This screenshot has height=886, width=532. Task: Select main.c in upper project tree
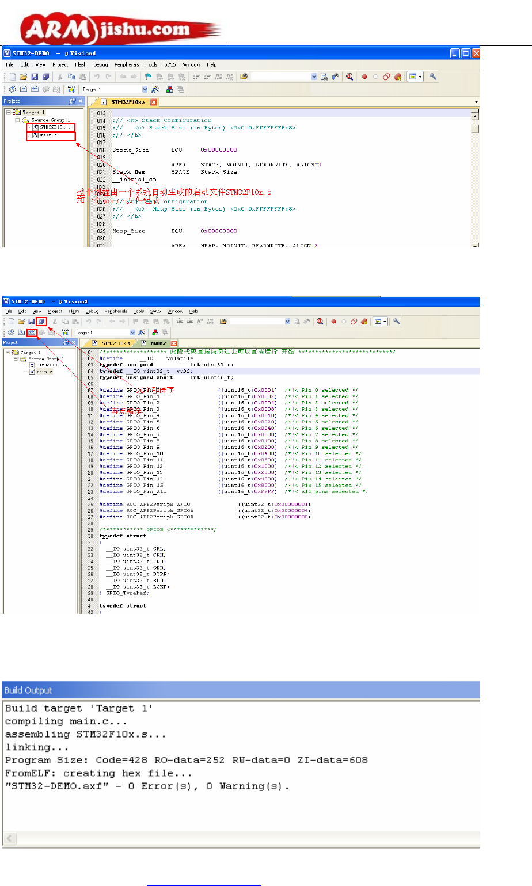(x=45, y=135)
